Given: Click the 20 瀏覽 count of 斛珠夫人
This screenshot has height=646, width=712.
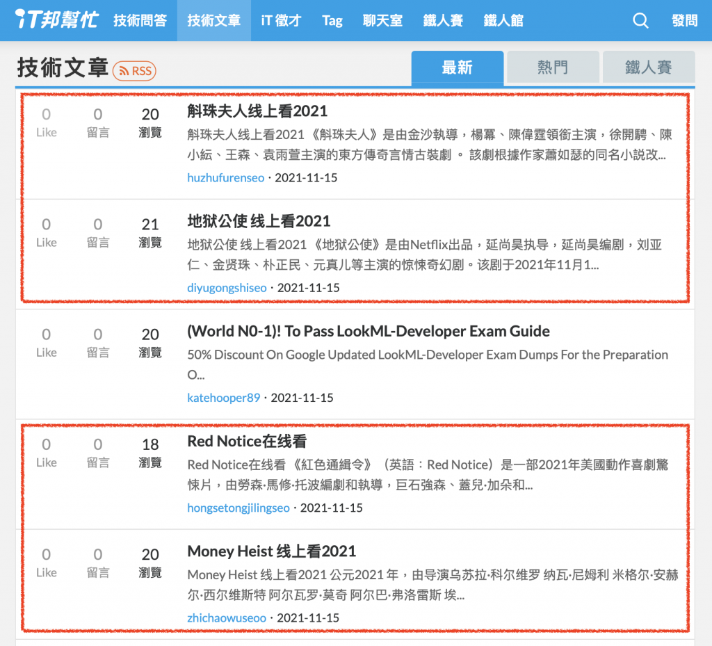Looking at the screenshot, I should (x=150, y=122).
